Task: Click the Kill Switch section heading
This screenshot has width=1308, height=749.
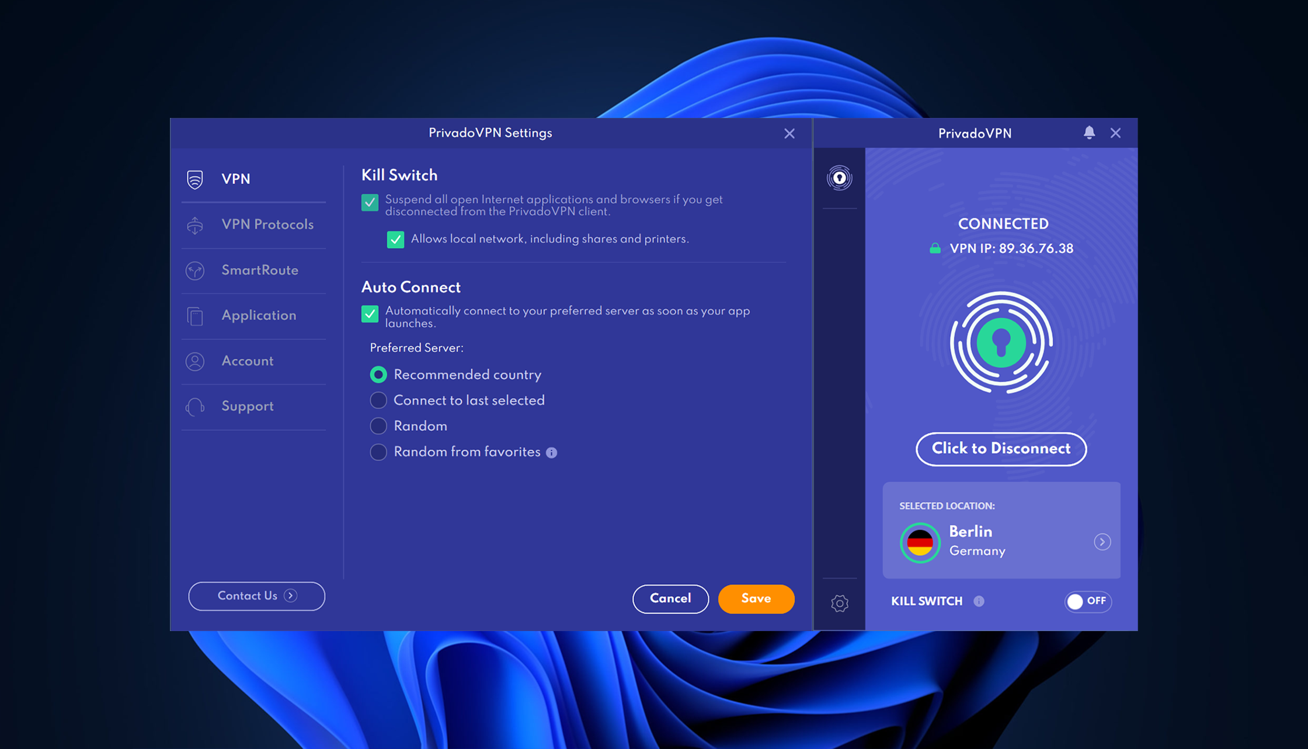Action: click(x=399, y=176)
